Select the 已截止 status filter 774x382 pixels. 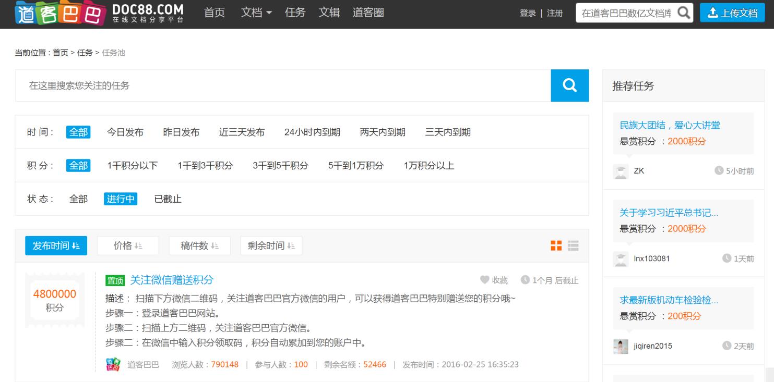click(168, 199)
